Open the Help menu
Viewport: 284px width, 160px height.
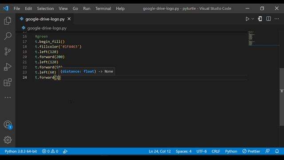click(x=120, y=8)
